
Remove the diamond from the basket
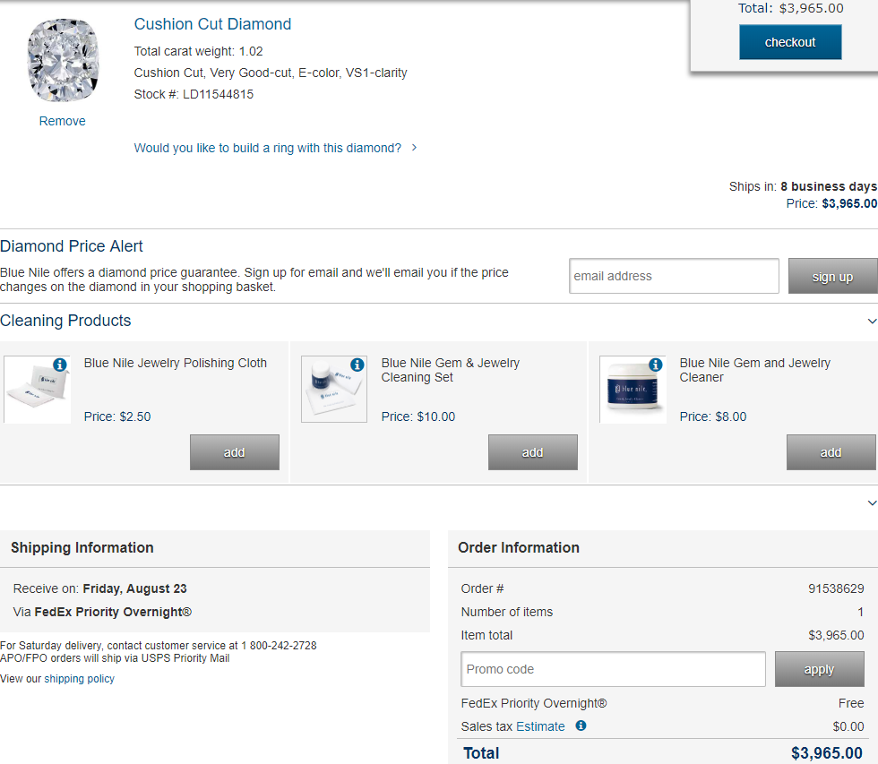click(x=62, y=121)
